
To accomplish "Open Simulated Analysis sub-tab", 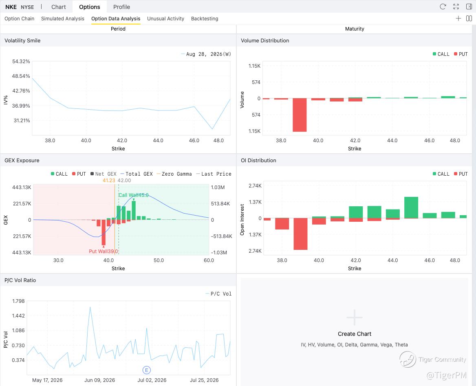I will click(x=62, y=18).
